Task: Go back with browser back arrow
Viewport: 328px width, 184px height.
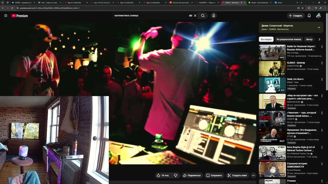Action: pyautogui.click(x=3, y=8)
